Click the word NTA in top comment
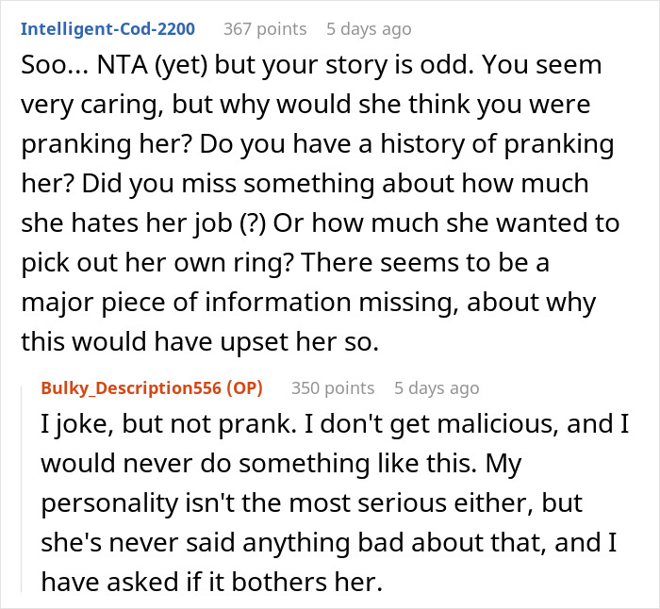 click(x=123, y=65)
